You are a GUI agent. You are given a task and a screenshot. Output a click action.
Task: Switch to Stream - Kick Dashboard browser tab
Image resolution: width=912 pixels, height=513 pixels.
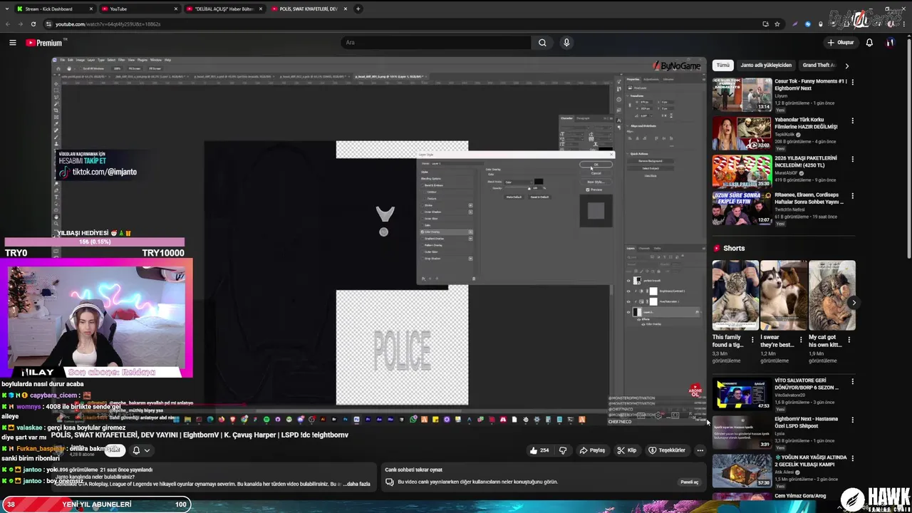(x=56, y=9)
